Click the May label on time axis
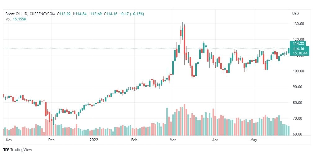 [x=253, y=140]
